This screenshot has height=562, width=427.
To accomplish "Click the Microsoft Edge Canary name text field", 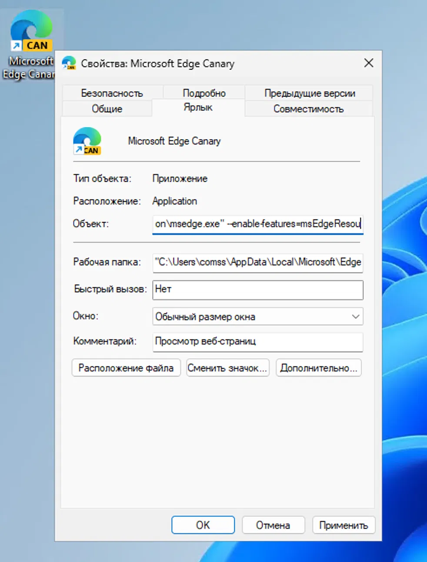I will (x=174, y=141).
